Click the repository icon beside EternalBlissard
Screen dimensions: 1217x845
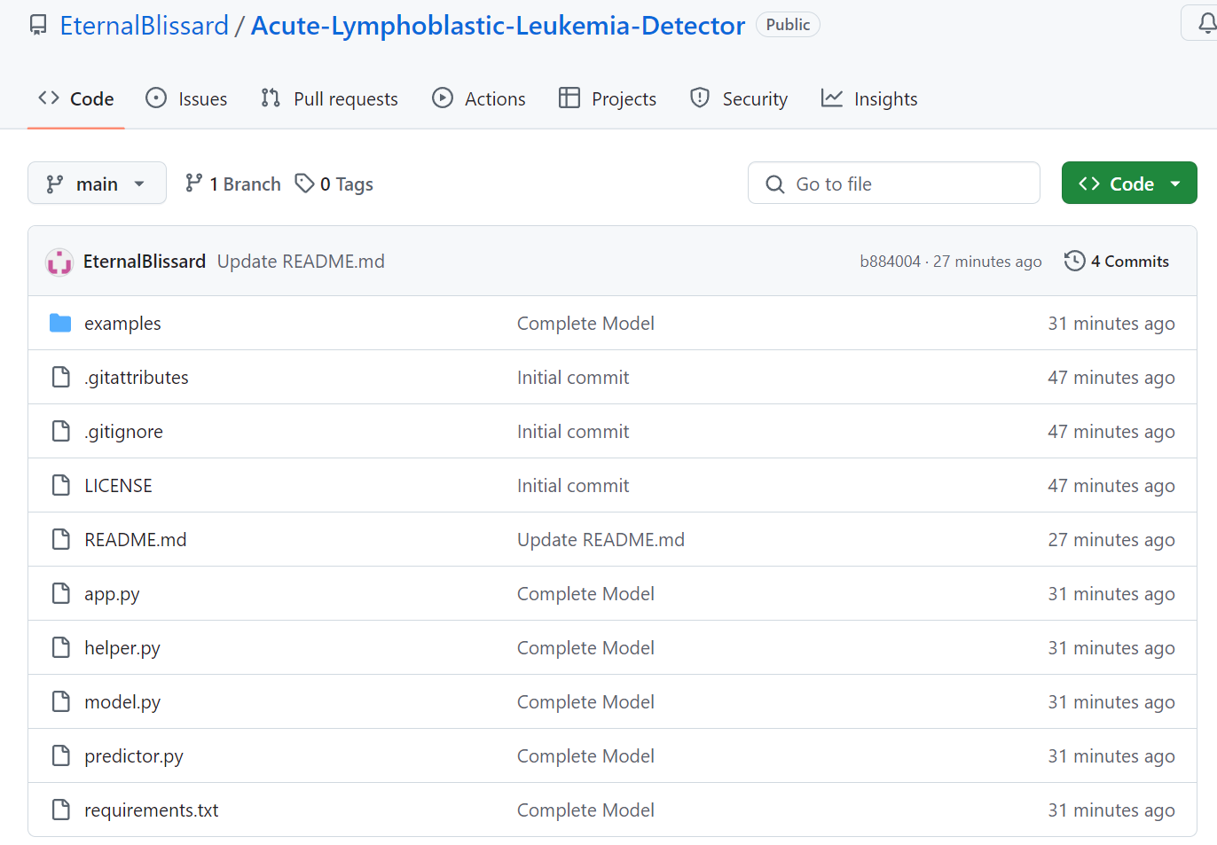click(x=38, y=26)
